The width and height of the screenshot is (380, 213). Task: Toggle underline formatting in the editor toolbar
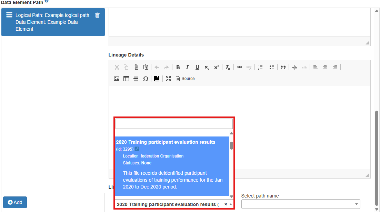coord(197,67)
